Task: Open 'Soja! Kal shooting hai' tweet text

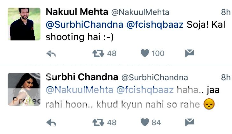Action: click(x=80, y=37)
